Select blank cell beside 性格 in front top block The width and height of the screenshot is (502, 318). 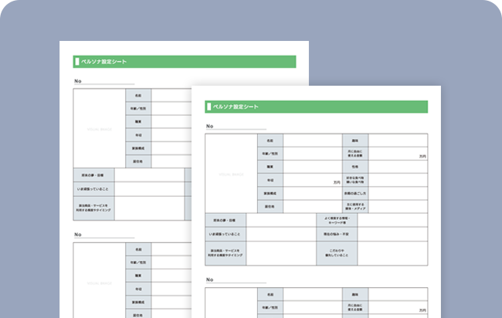click(398, 167)
